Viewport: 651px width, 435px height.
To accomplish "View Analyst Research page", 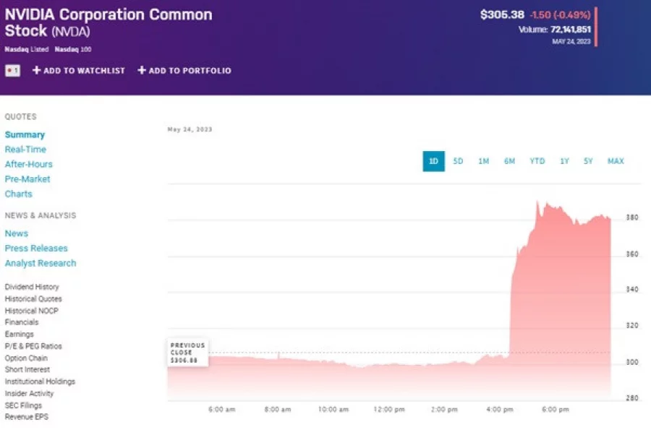I will [41, 263].
